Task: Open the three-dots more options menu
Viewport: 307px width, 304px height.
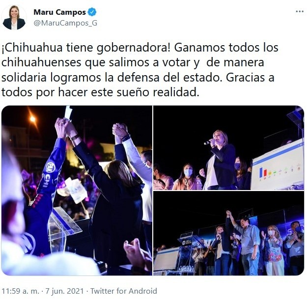Action: coord(300,12)
